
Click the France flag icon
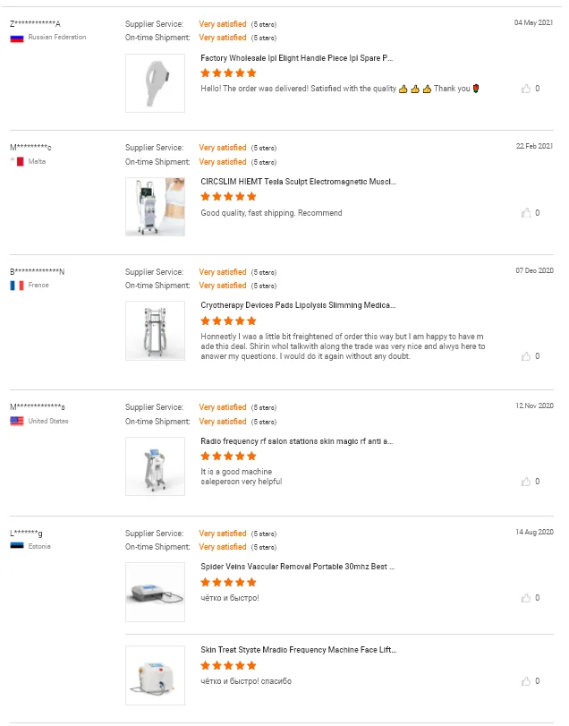tap(16, 286)
